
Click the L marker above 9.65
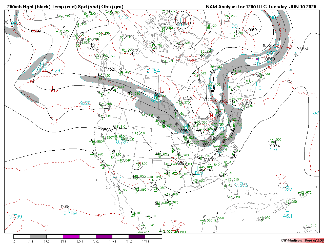(x=85, y=98)
